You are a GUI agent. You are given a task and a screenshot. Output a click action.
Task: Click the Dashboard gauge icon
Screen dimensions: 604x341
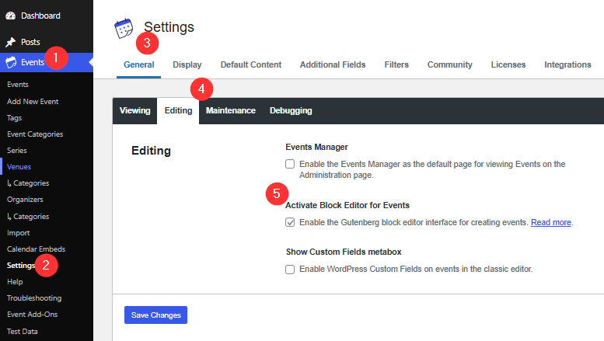click(10, 16)
